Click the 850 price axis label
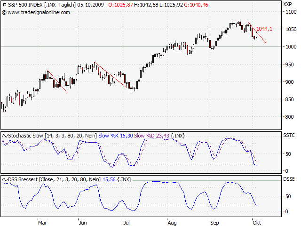Screen dimensions: 301x226 click(290, 99)
